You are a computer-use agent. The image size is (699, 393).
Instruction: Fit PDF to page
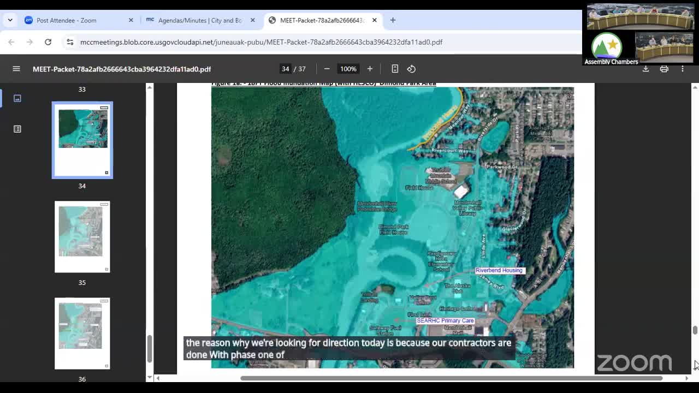pyautogui.click(x=395, y=69)
